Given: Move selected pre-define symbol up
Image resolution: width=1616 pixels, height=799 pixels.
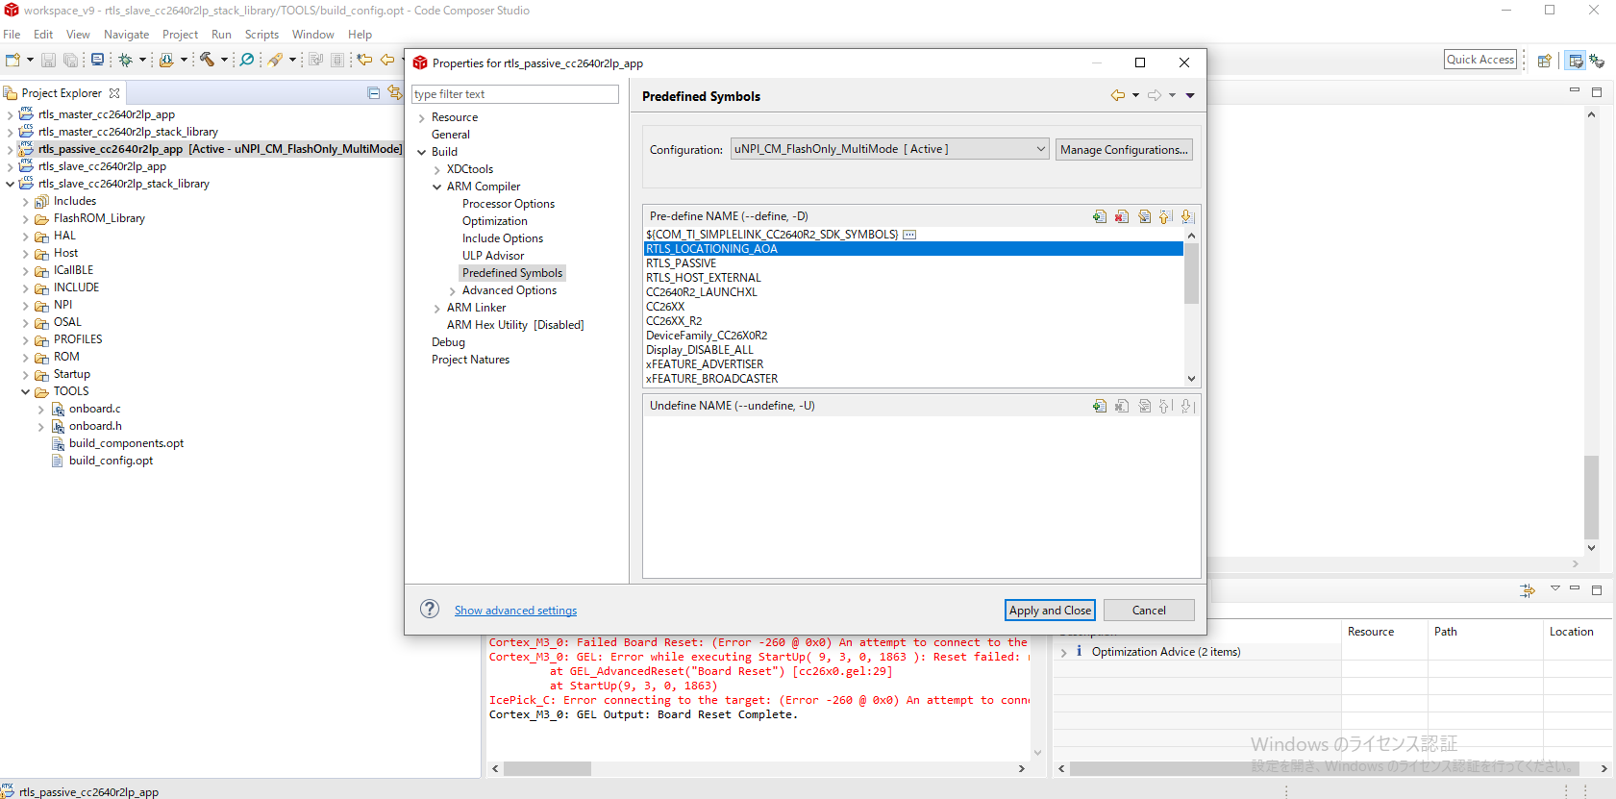Looking at the screenshot, I should pos(1165,216).
